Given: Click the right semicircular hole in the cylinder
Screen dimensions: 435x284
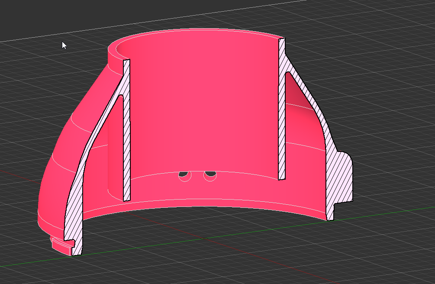Looking at the screenshot, I should pos(210,174).
